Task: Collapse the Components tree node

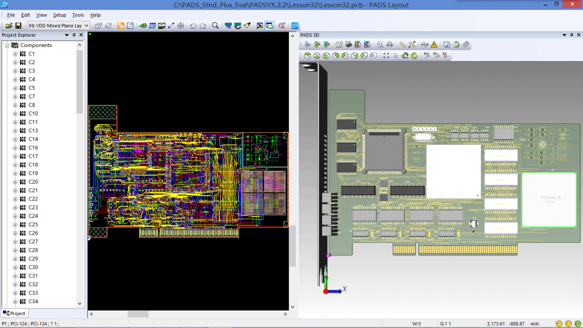Action: (7, 45)
